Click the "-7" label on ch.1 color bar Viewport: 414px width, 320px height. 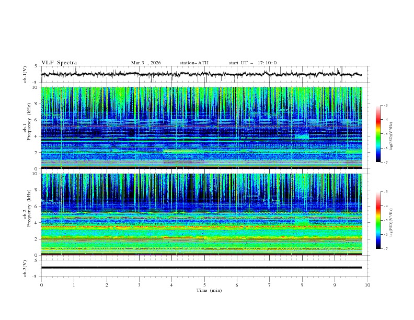[386, 162]
